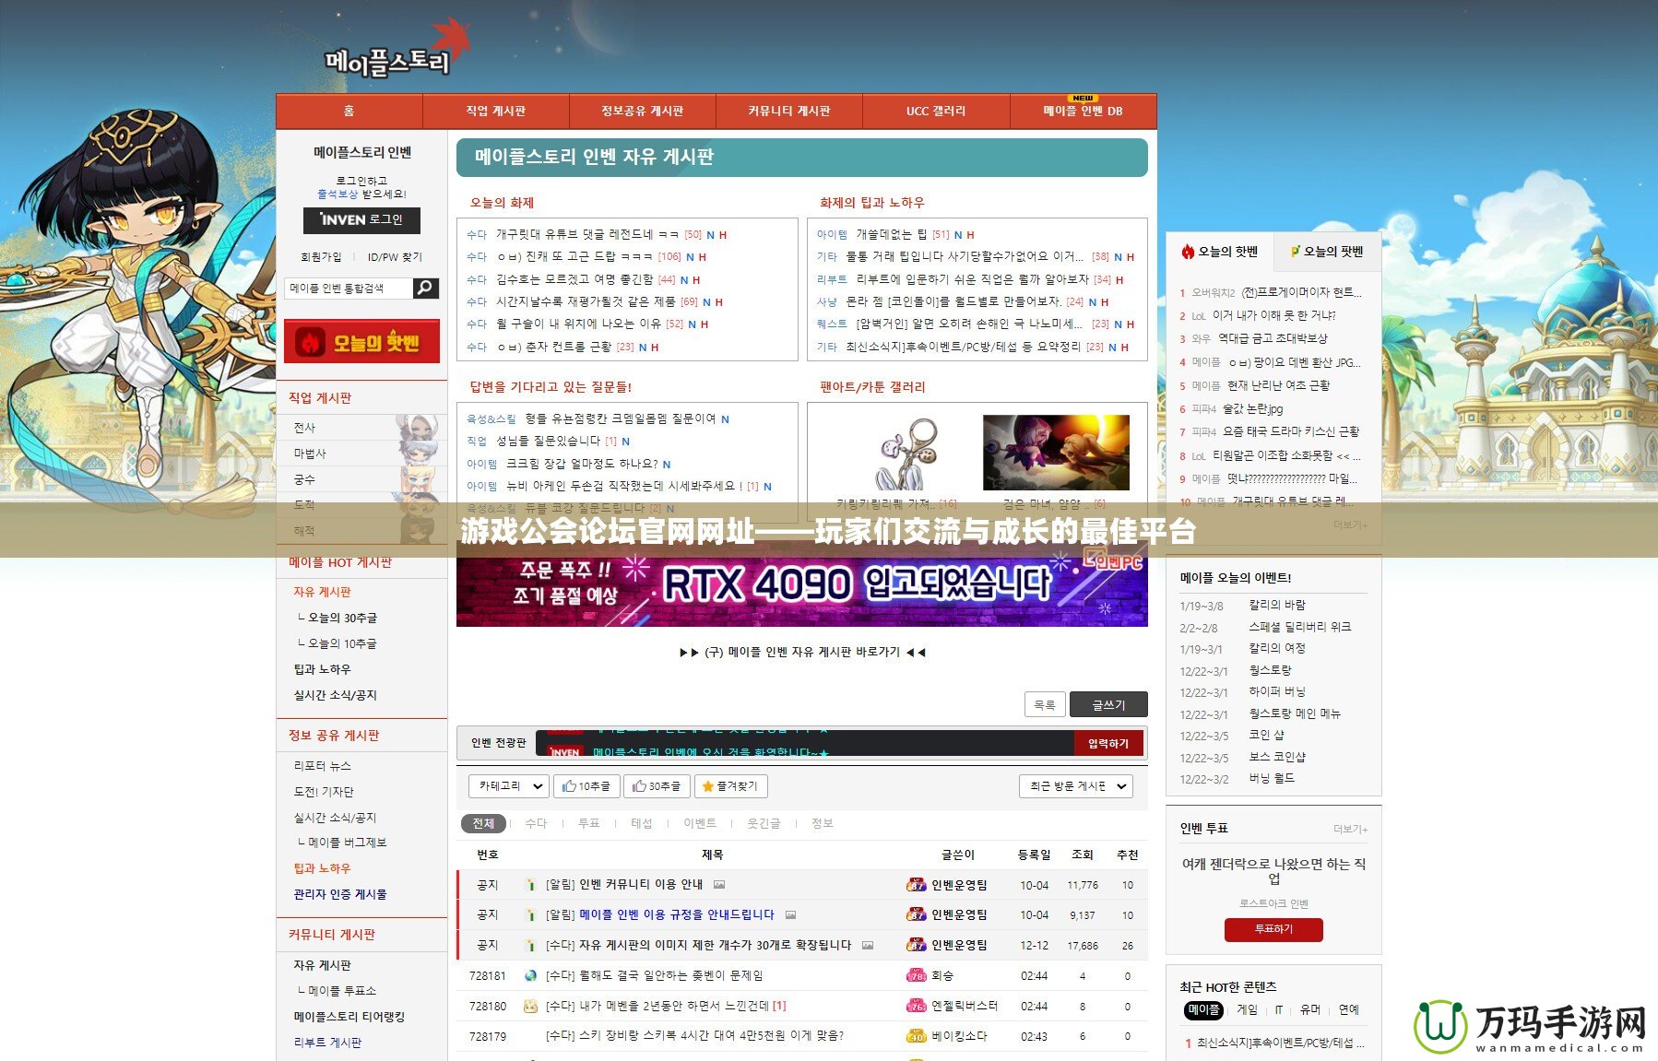Screen dimensions: 1658x1061
Task: Click level badge icon next to 엔젤릭버스터
Action: (917, 1006)
